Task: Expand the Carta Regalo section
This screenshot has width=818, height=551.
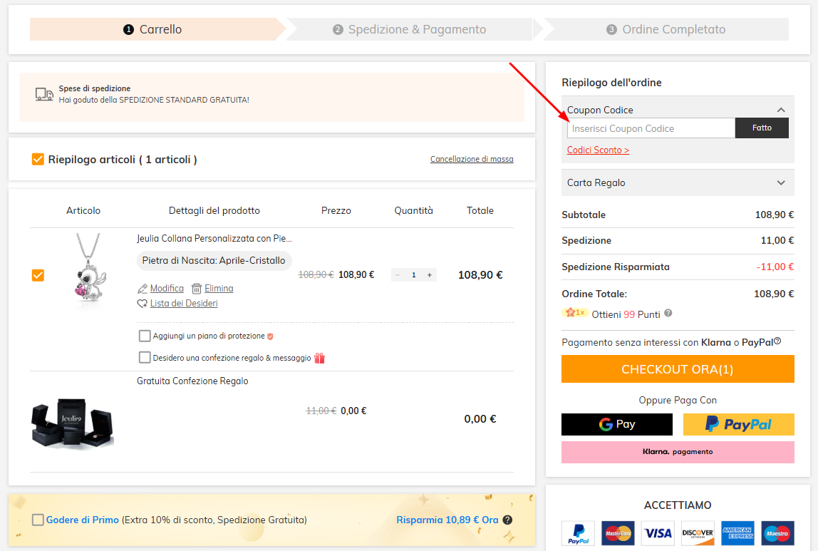Action: click(x=780, y=182)
